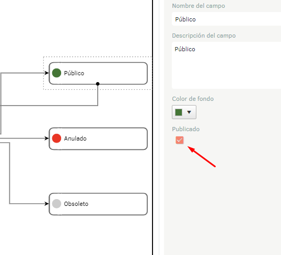This screenshot has height=255, width=281.
Task: Click the vertical divider between diagram and panel
Action: coord(153,128)
